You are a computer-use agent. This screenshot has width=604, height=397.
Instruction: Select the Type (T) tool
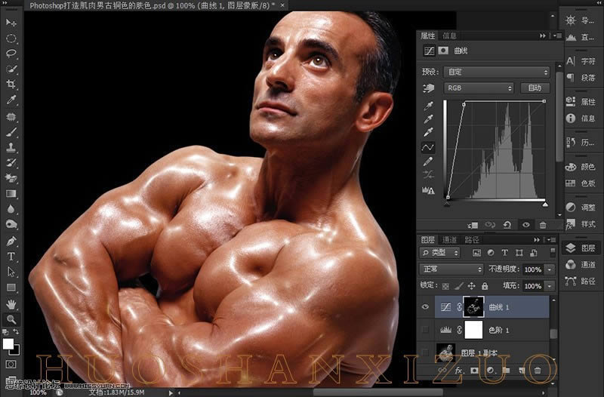click(x=11, y=256)
